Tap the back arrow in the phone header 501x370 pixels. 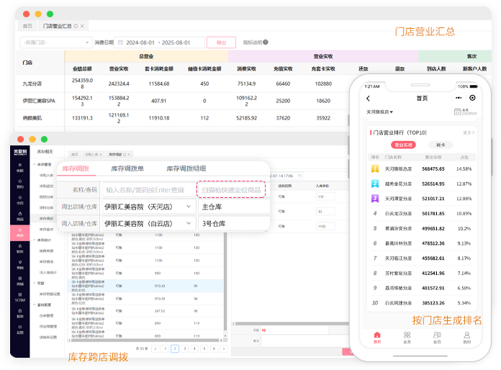point(368,99)
